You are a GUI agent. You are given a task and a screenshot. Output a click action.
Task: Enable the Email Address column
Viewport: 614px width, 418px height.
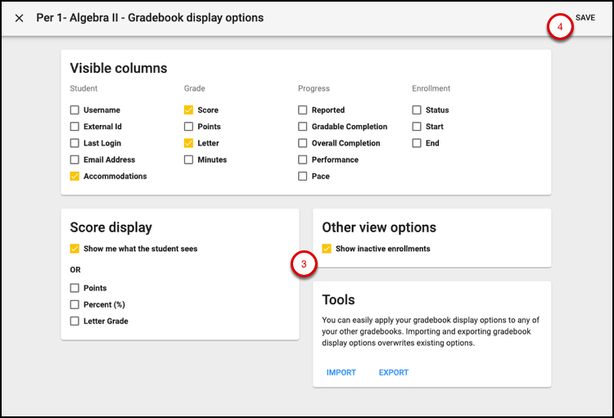point(74,160)
